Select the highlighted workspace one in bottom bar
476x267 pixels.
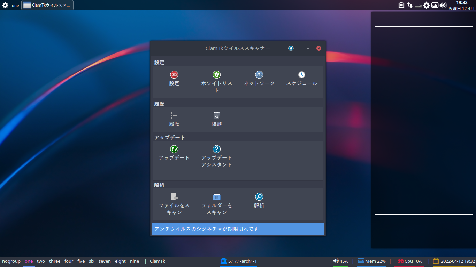point(29,261)
